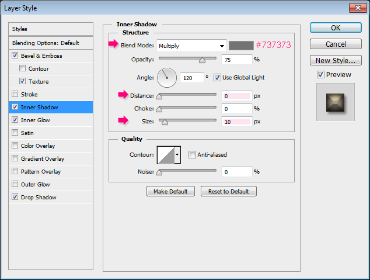370x280 pixels.
Task: Click New Style... button
Action: [x=336, y=60]
